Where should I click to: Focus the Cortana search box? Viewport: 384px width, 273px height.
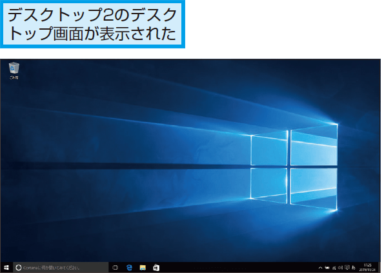pos(61,268)
